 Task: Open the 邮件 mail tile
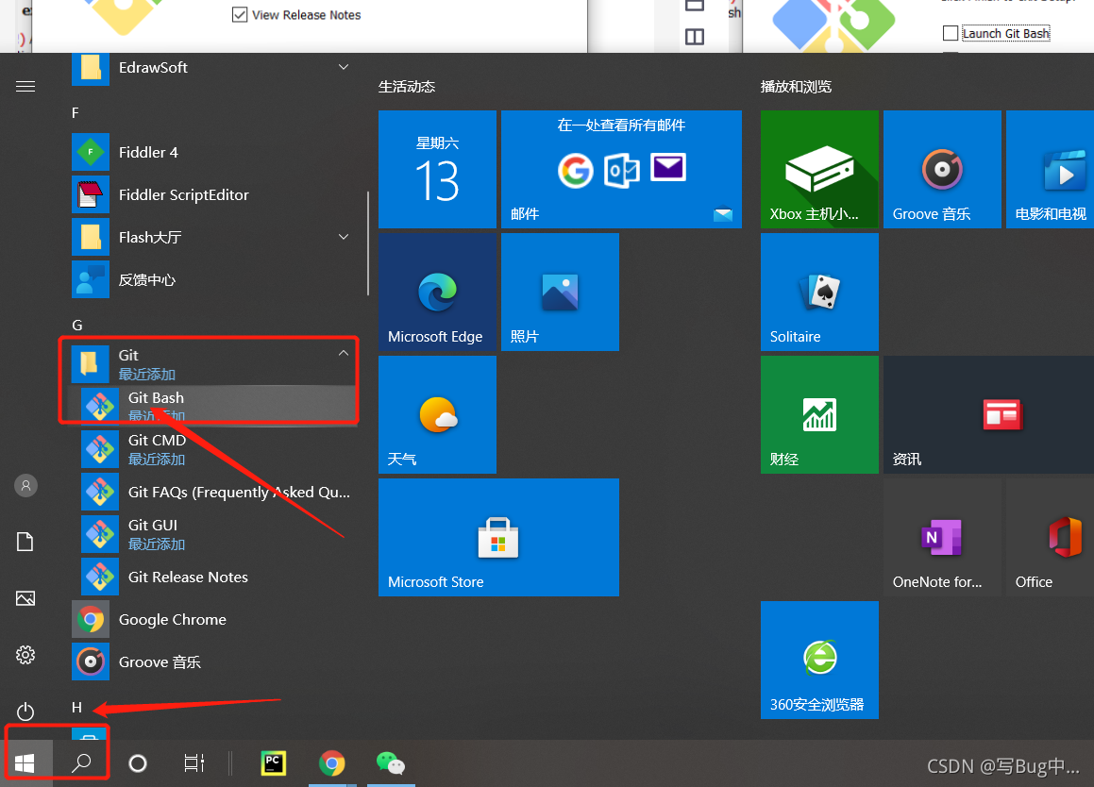click(621, 169)
